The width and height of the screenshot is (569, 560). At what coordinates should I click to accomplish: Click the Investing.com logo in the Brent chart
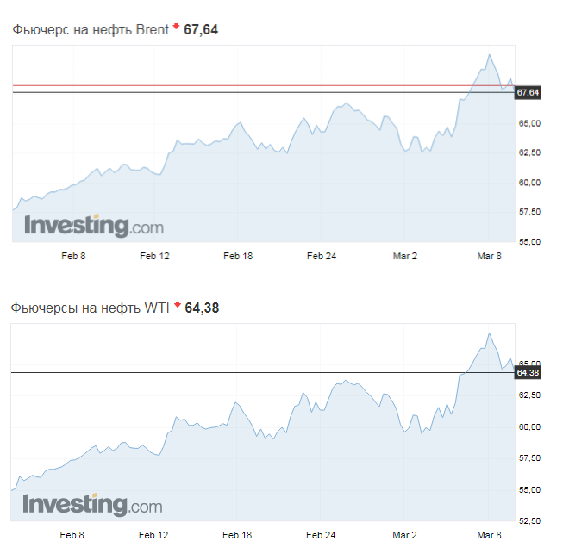pos(93,227)
